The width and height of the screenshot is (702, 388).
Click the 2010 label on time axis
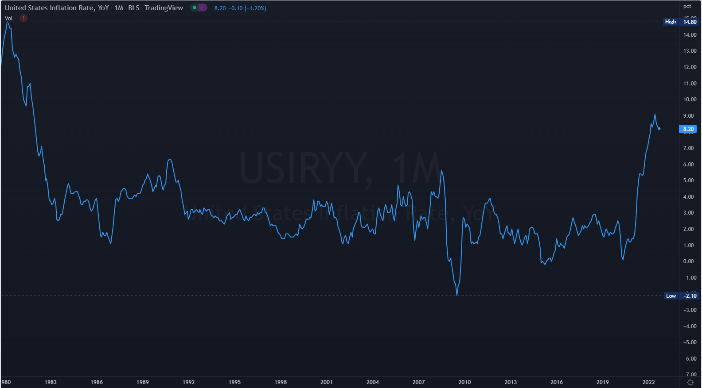pos(465,382)
